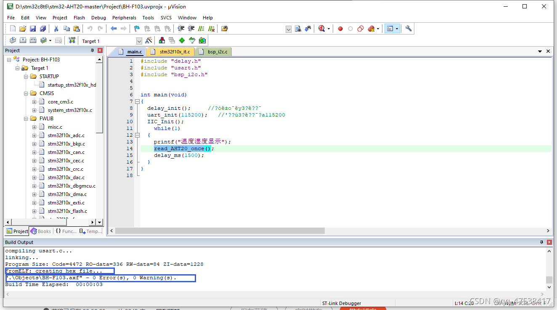Click the Translate current file icon
This screenshot has width=557, height=310.
pos(13,40)
